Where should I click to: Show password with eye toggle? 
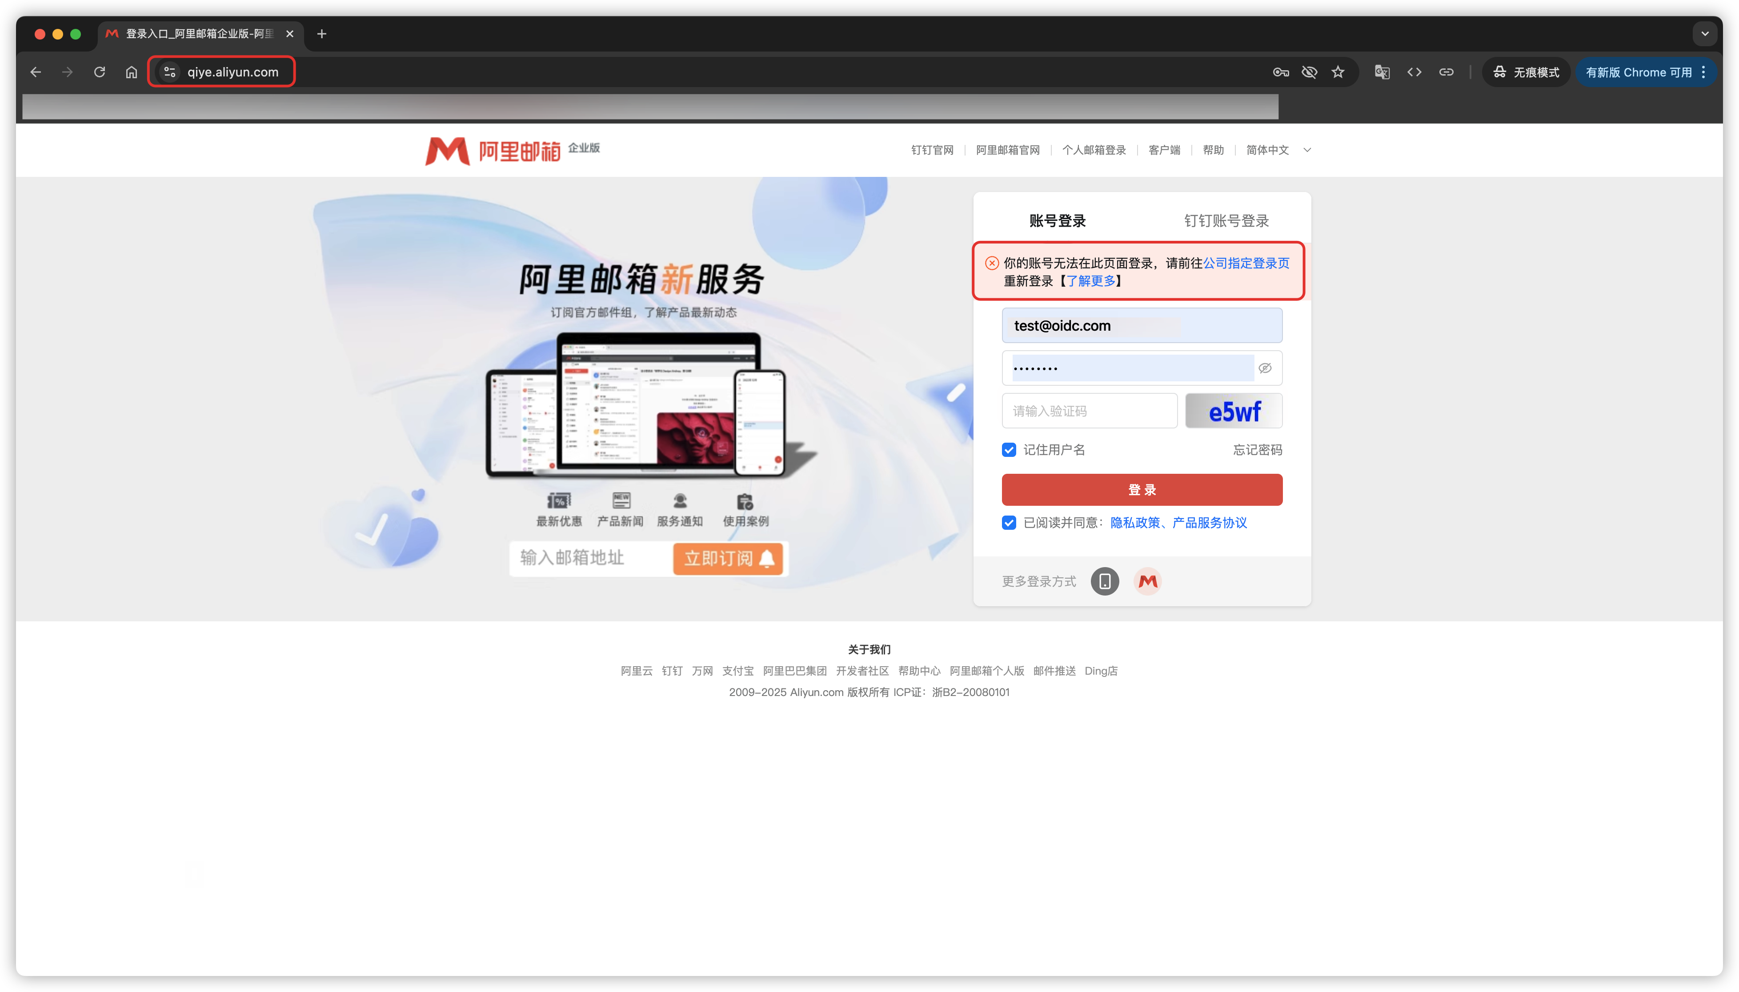(1265, 368)
